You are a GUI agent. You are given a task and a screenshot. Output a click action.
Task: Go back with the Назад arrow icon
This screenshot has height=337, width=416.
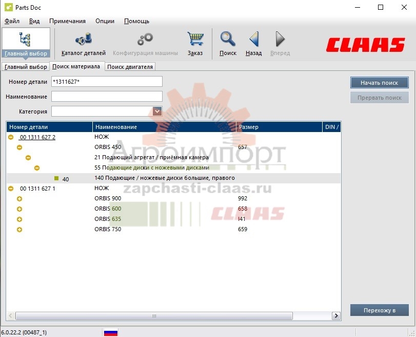tap(254, 39)
